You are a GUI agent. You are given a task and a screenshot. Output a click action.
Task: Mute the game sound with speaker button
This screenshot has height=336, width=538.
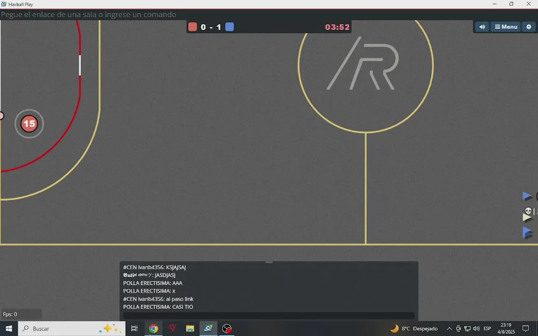482,27
